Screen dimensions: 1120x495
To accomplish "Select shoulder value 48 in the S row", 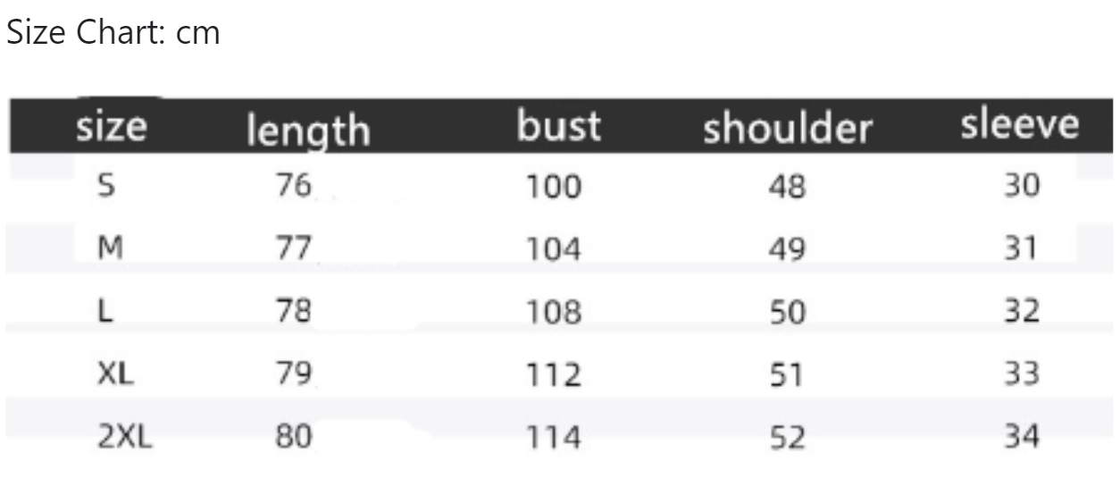I will click(x=786, y=186).
